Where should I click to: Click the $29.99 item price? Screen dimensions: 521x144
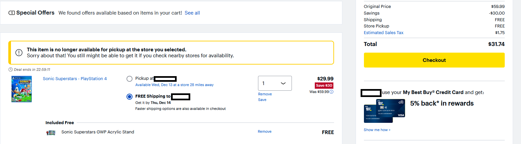click(325, 79)
